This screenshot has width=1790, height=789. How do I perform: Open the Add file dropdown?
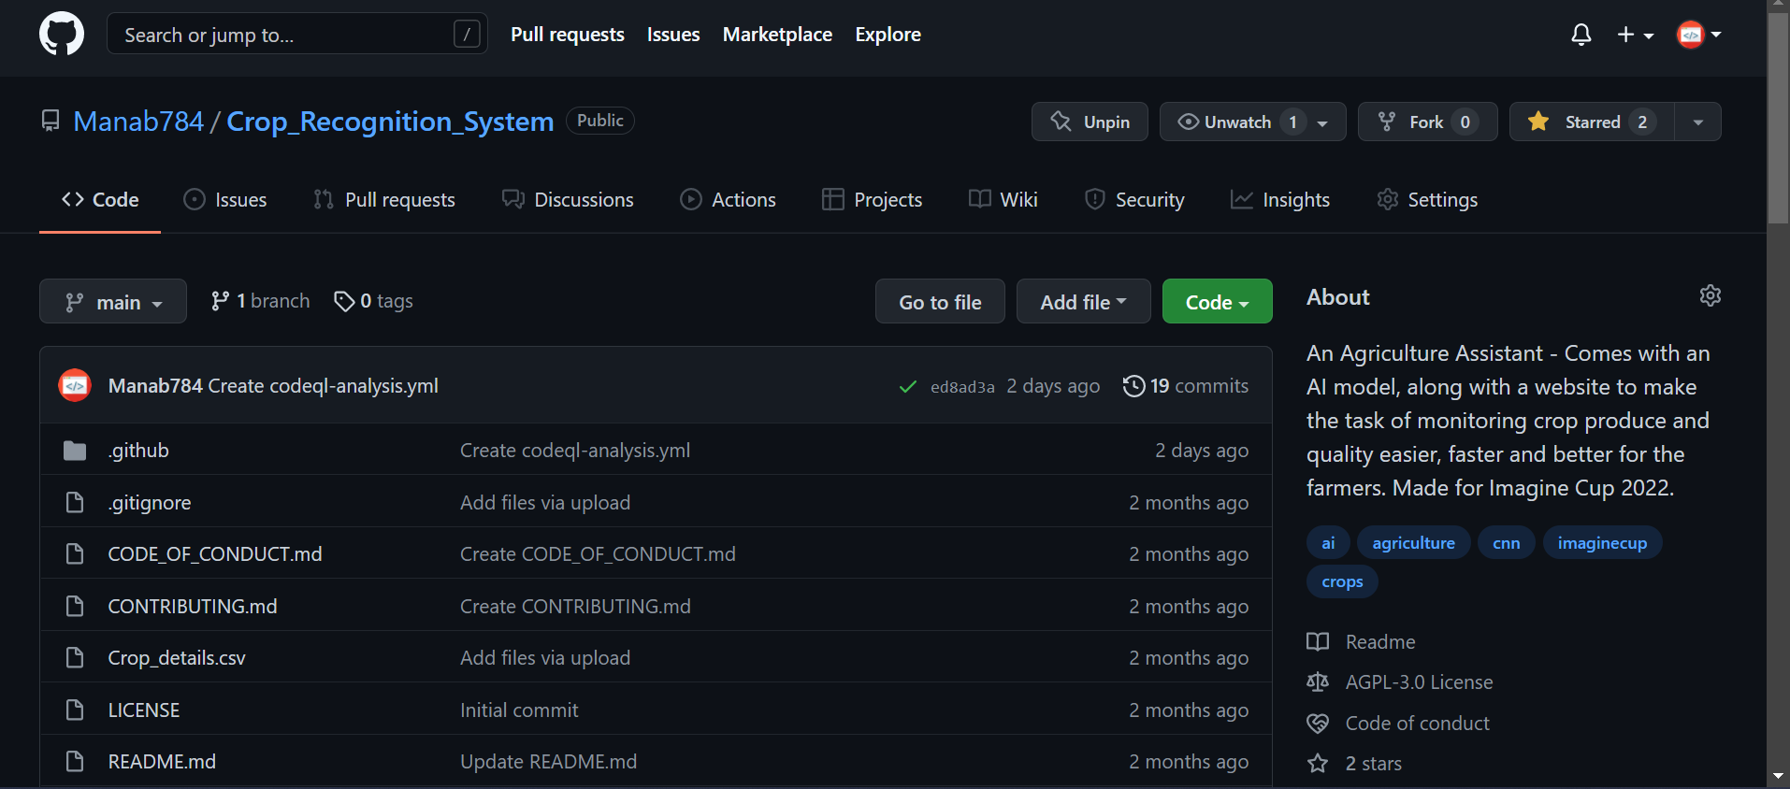click(1083, 302)
